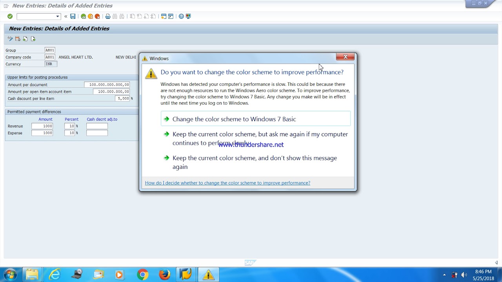Viewport: 502px width, 282px height.
Task: Open the Windows Start menu
Action: coord(11,275)
